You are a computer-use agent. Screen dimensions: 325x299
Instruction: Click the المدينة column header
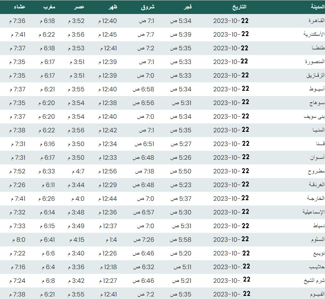(x=317, y=7)
